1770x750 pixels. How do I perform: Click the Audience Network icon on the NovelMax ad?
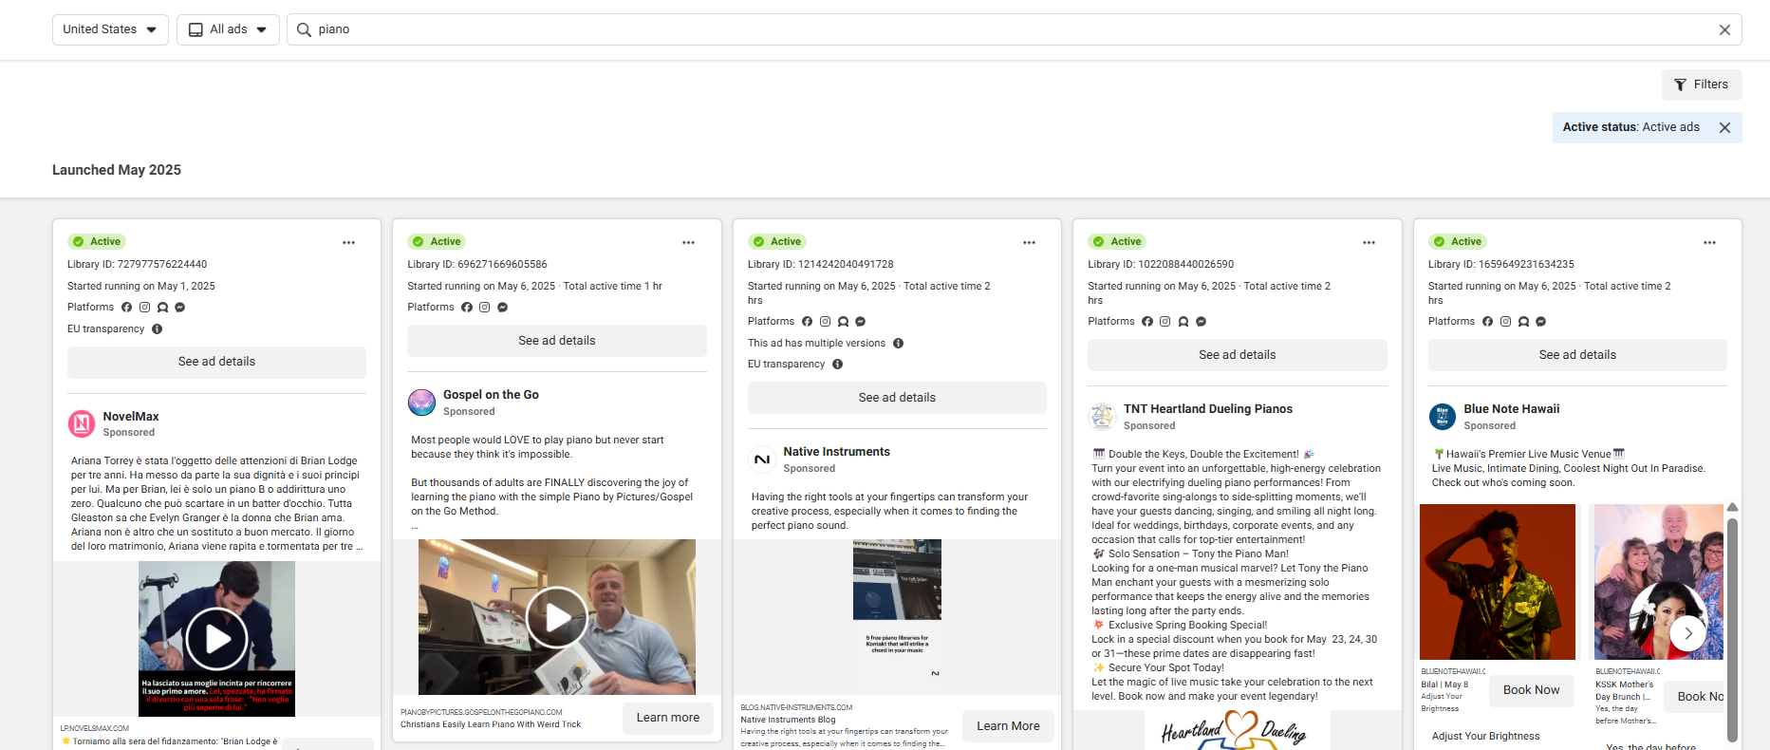coord(162,308)
